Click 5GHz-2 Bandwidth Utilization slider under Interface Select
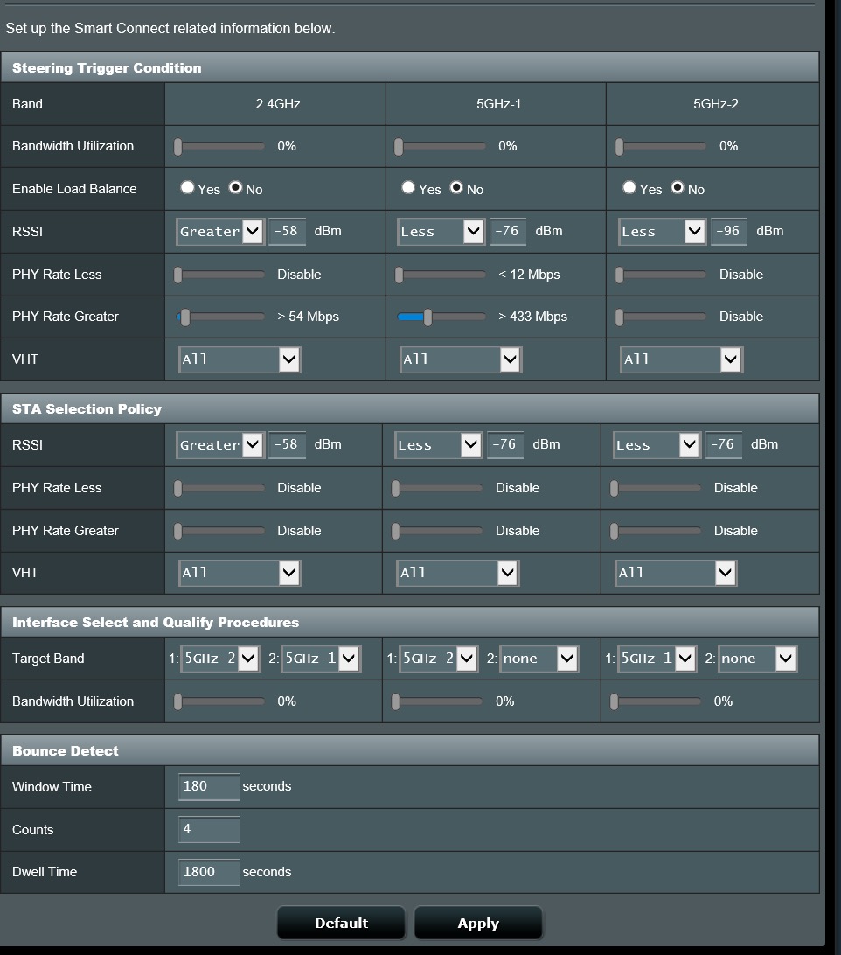Screen dimensions: 841x955 pos(615,701)
